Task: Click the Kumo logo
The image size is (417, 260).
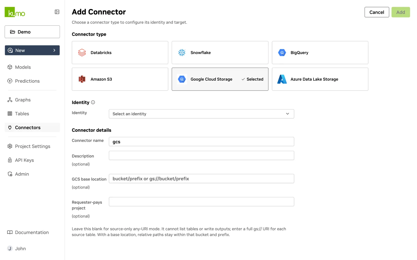Action: 15,12
